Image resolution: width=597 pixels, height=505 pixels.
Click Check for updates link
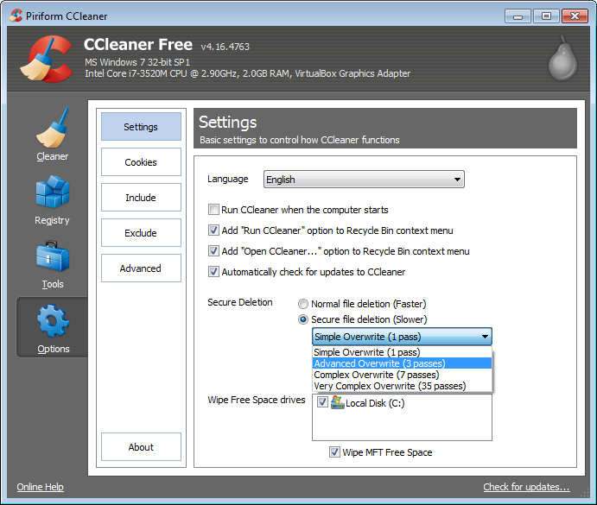[x=526, y=487]
